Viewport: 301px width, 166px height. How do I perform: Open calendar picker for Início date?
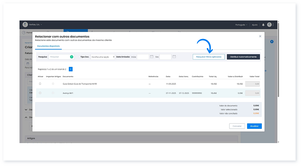[152, 57]
